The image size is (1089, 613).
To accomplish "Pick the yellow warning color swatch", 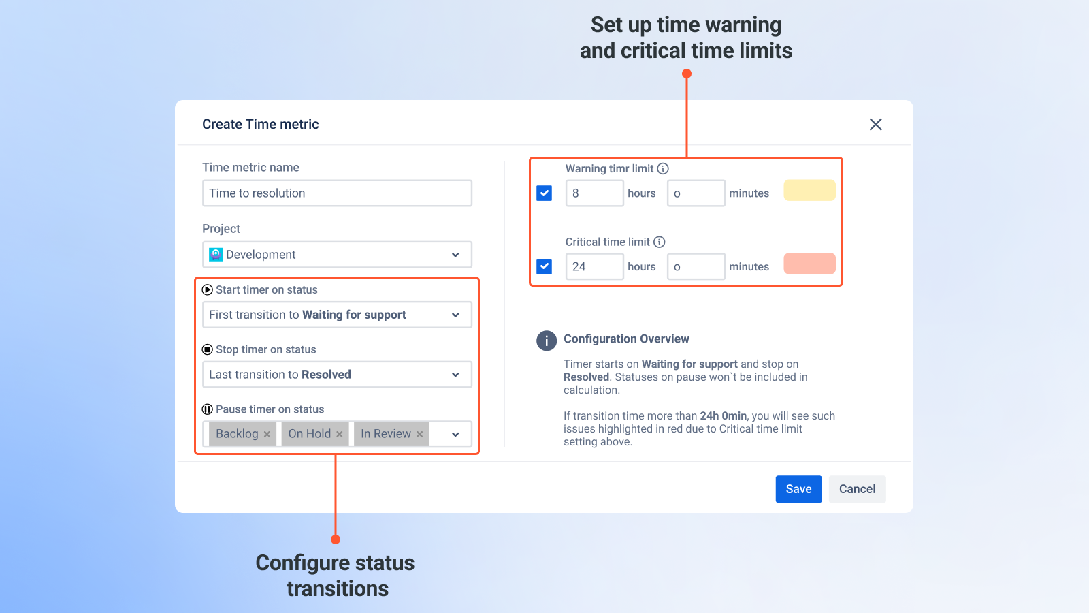I will coord(809,191).
